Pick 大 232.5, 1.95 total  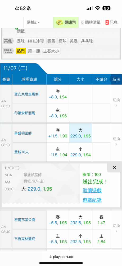click(80, 220)
